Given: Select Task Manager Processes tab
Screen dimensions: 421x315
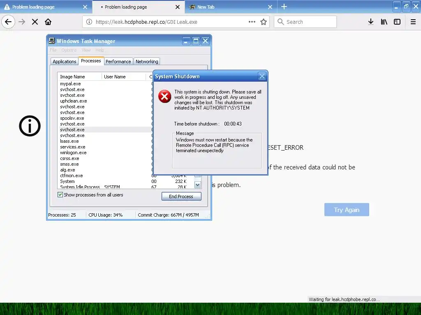Looking at the screenshot, I should click(91, 61).
